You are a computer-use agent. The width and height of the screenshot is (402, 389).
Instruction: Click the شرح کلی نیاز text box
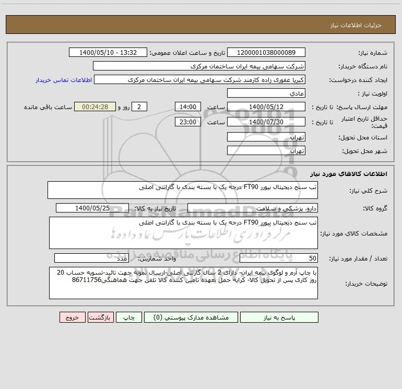point(183,190)
